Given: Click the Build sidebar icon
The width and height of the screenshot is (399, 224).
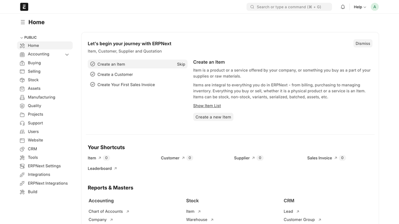Looking at the screenshot, I should click(x=23, y=192).
